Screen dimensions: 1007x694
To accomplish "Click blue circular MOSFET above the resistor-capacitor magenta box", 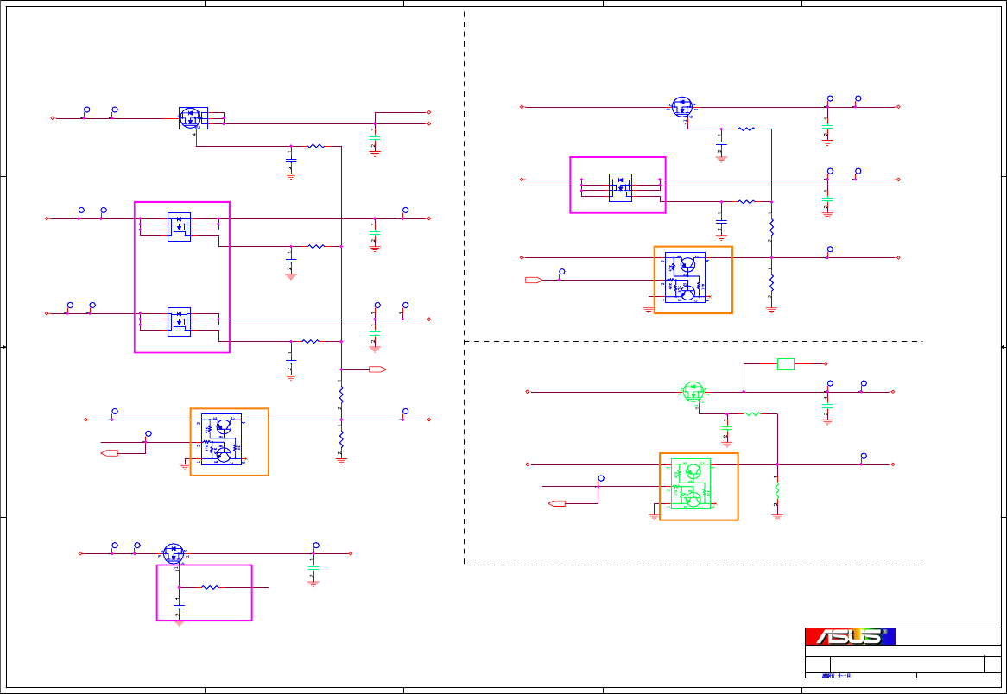I will [174, 554].
